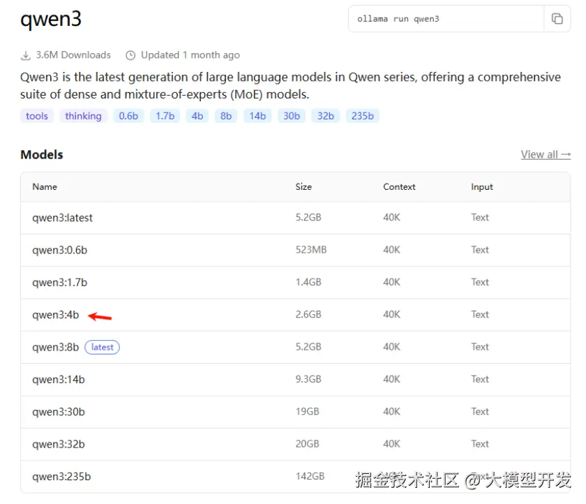Select the 4b size tag
Image resolution: width=586 pixels, height=504 pixels.
pyautogui.click(x=197, y=116)
